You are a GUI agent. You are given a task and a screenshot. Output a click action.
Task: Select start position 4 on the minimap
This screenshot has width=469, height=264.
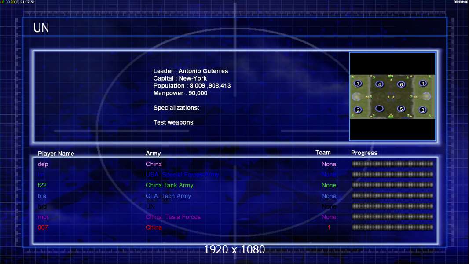coord(379,84)
